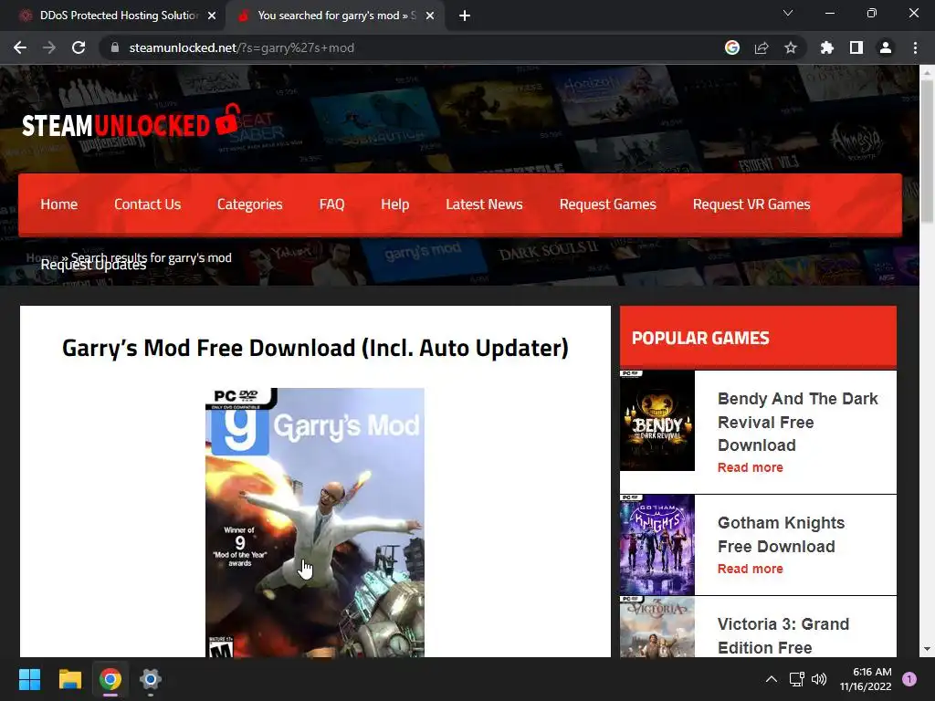
Task: Show hidden system tray icons
Action: coord(771,679)
